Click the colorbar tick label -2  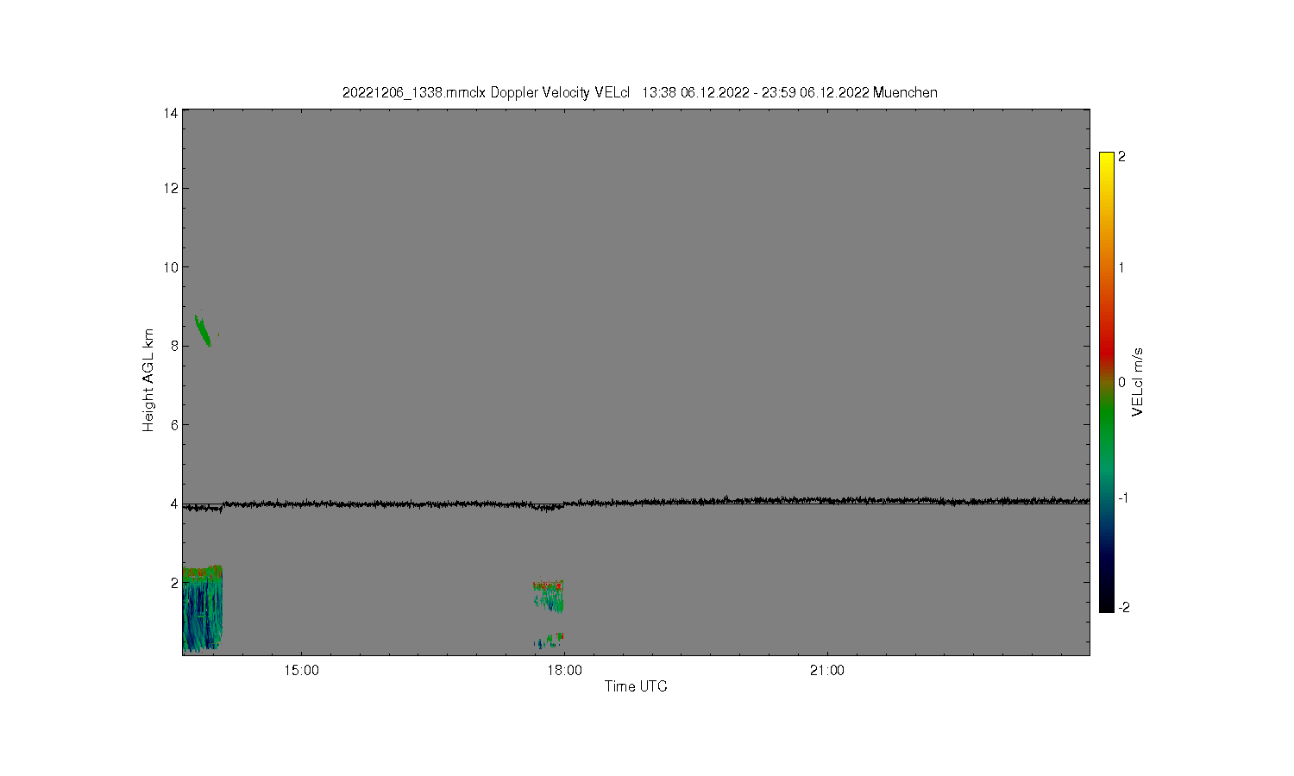tap(1123, 608)
